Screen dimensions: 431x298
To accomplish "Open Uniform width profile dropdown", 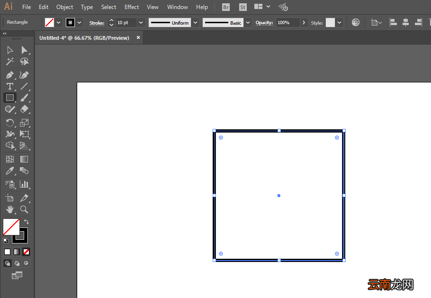I will pos(196,23).
